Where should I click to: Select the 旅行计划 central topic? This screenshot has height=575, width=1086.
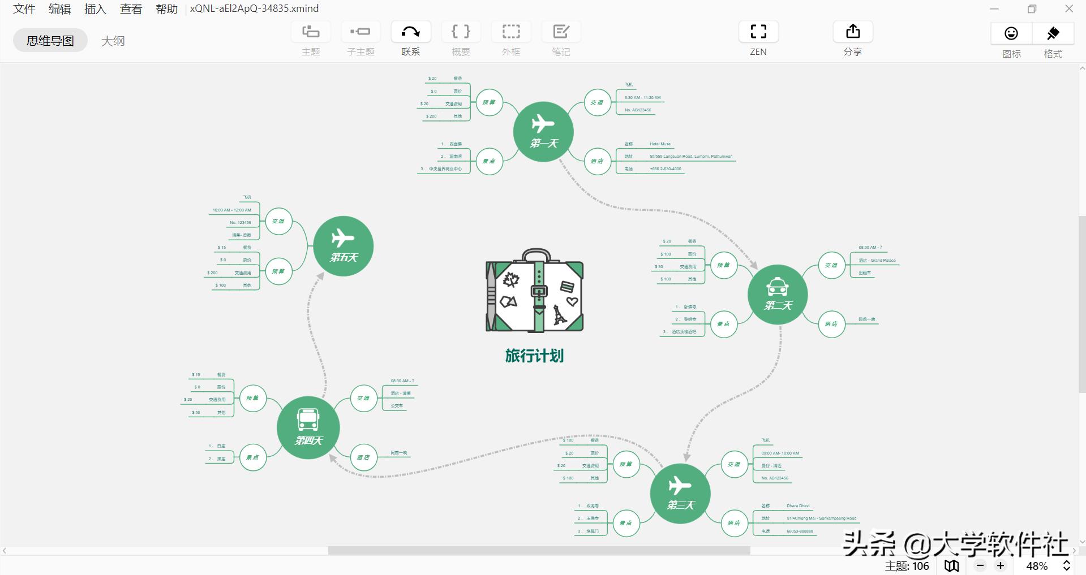pos(534,356)
